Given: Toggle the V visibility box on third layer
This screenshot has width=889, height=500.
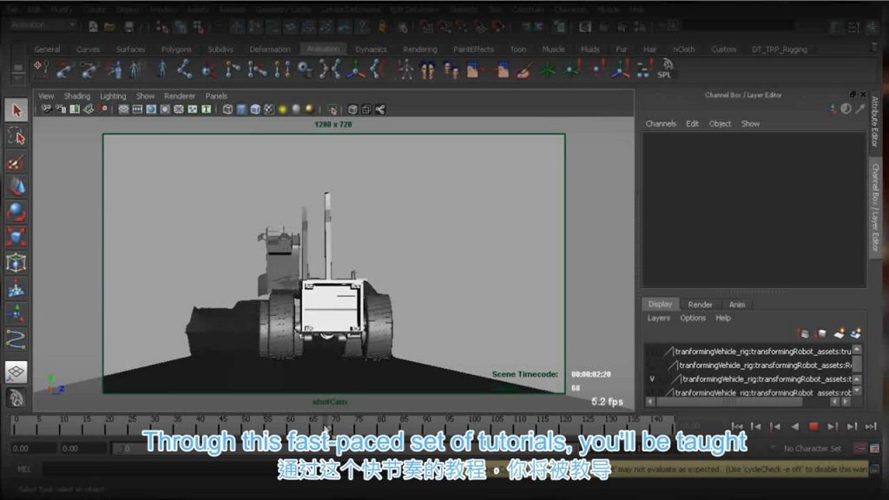Looking at the screenshot, I should (652, 379).
